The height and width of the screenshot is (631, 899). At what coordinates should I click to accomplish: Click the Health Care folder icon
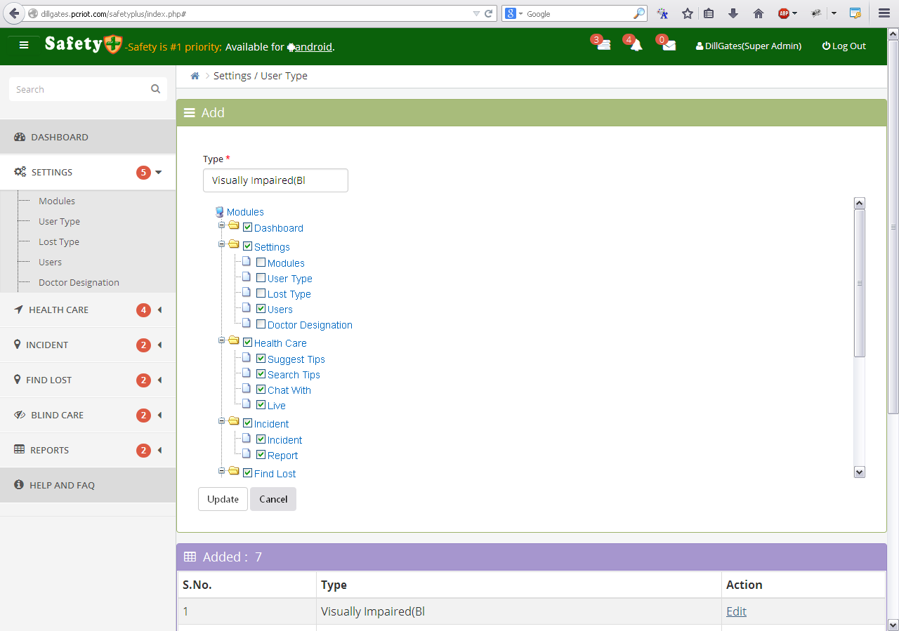pos(234,340)
